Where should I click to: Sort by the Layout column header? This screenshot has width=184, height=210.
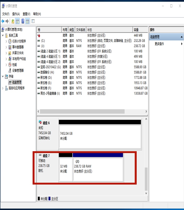(65, 30)
